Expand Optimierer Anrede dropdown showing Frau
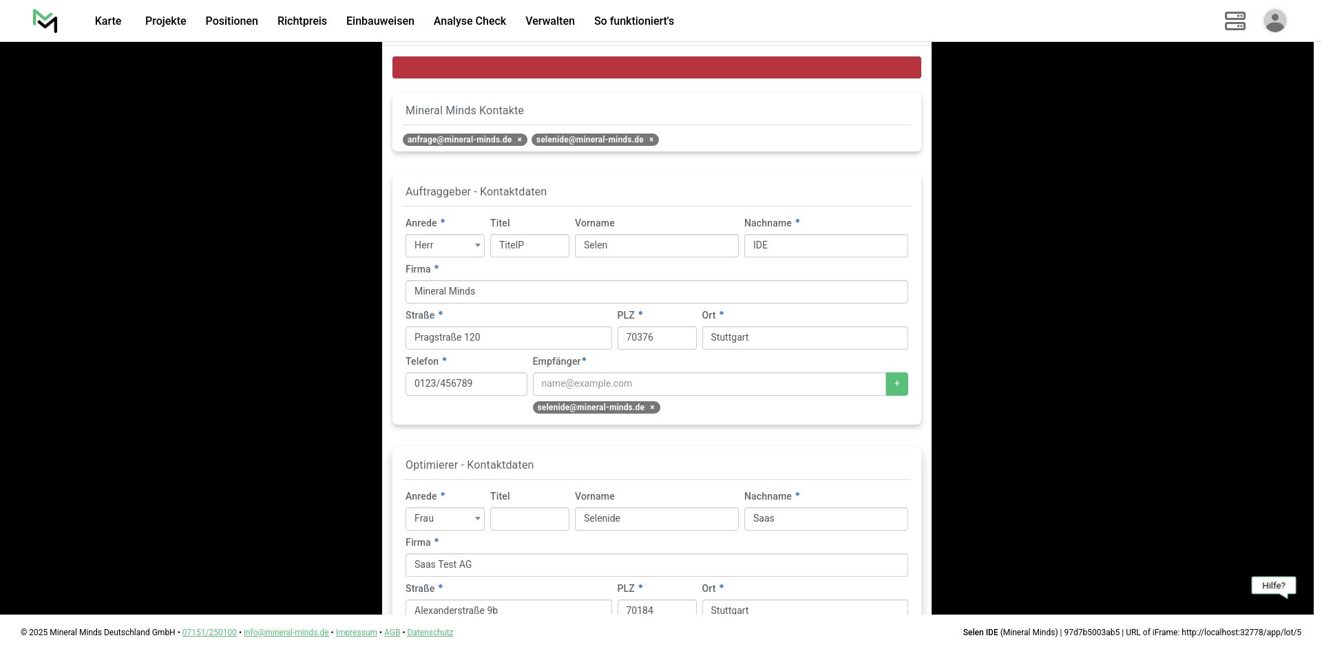The image size is (1322, 649). tap(445, 519)
